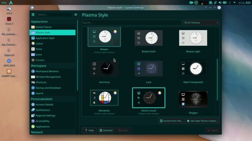Click the theme grid vertical scrollbar
Image resolution: width=252 pixels, height=141 pixels.
coord(217,80)
